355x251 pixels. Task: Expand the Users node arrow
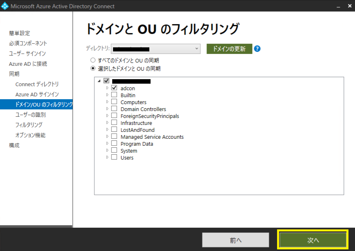point(107,157)
